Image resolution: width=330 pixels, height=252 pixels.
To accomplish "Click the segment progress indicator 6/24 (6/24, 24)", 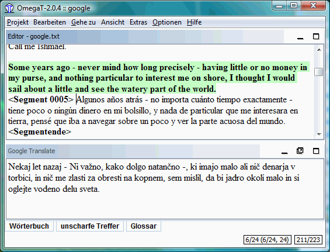I will (268, 240).
